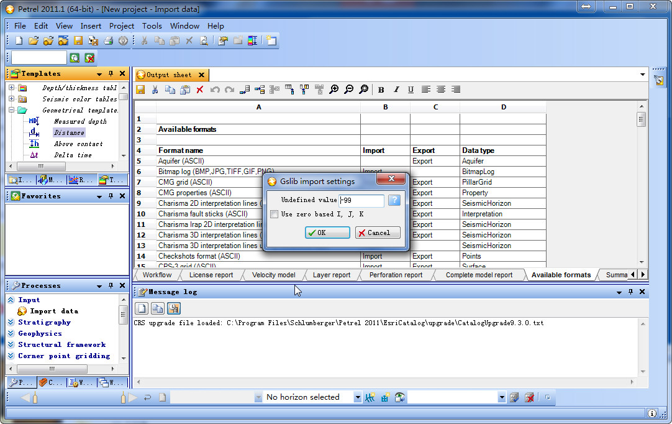Click the Italic formatting icon

point(396,90)
